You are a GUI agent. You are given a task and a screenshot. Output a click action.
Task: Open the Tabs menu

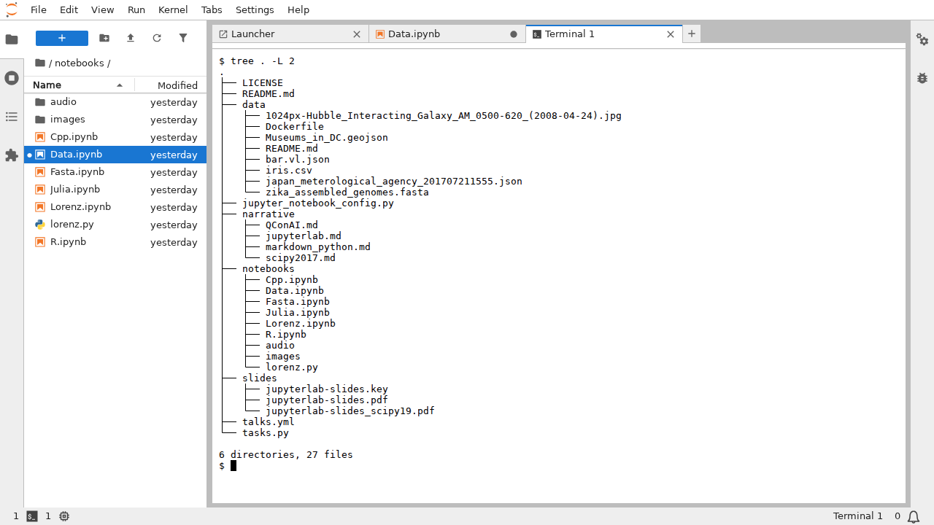tap(212, 9)
